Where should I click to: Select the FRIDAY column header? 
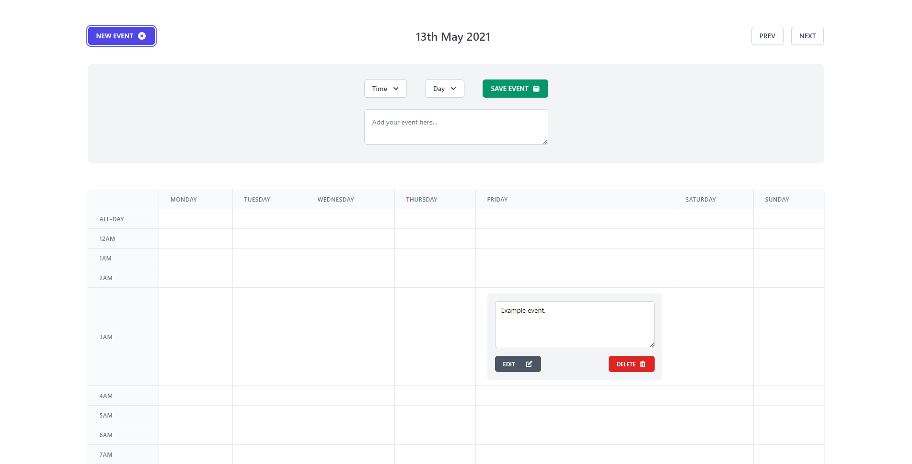click(x=497, y=199)
